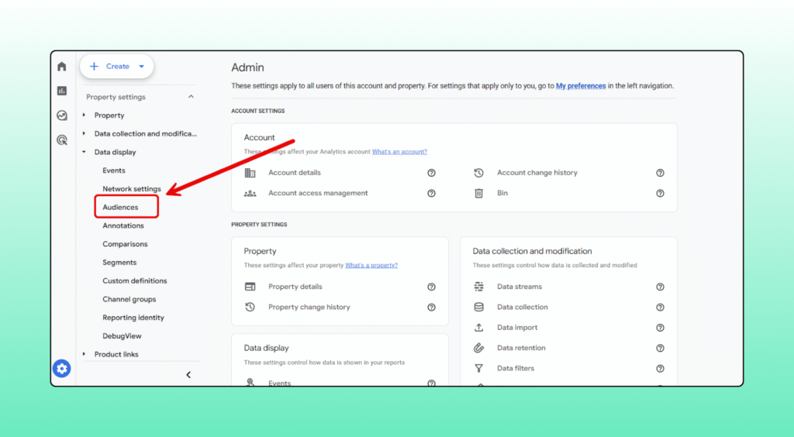The width and height of the screenshot is (794, 437).
Task: Open the My preferences link
Action: (x=580, y=86)
